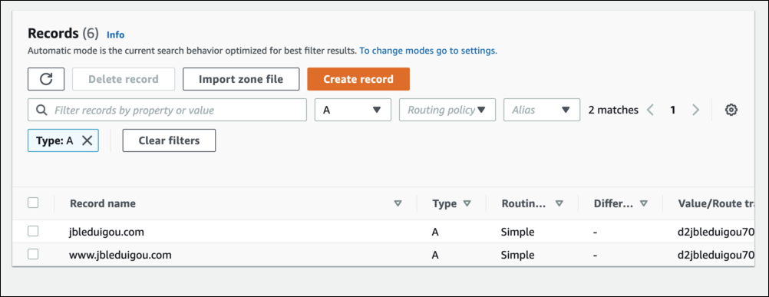This screenshot has height=297, width=769.
Task: Click Import zone file button
Action: pyautogui.click(x=241, y=79)
